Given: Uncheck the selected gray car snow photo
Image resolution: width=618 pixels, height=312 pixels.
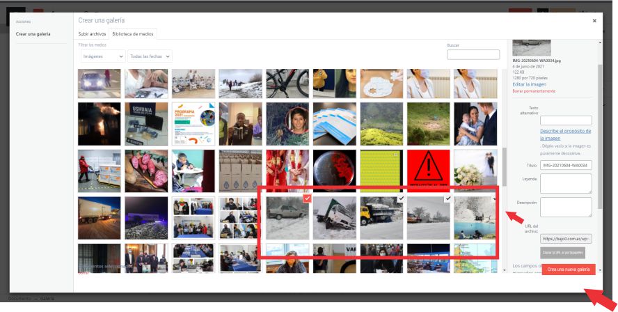Looking at the screenshot, I should [x=307, y=199].
